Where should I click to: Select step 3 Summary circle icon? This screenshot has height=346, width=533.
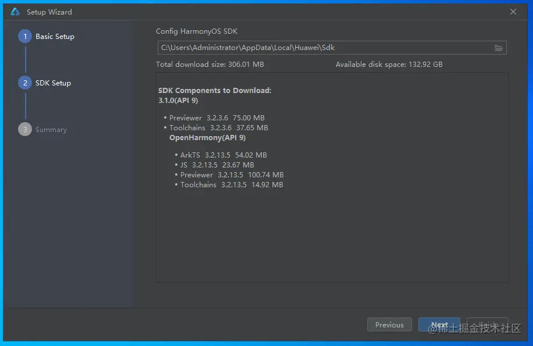[25, 129]
